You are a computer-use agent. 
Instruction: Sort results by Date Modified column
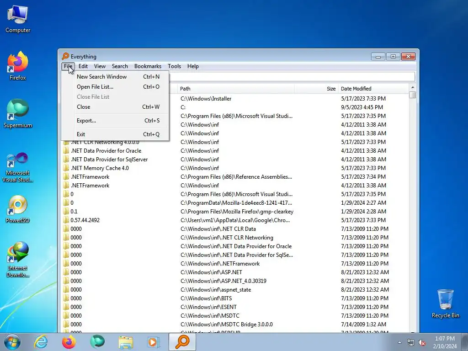pos(373,89)
